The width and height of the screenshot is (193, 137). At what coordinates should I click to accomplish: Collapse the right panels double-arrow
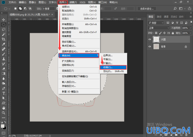click(191, 13)
